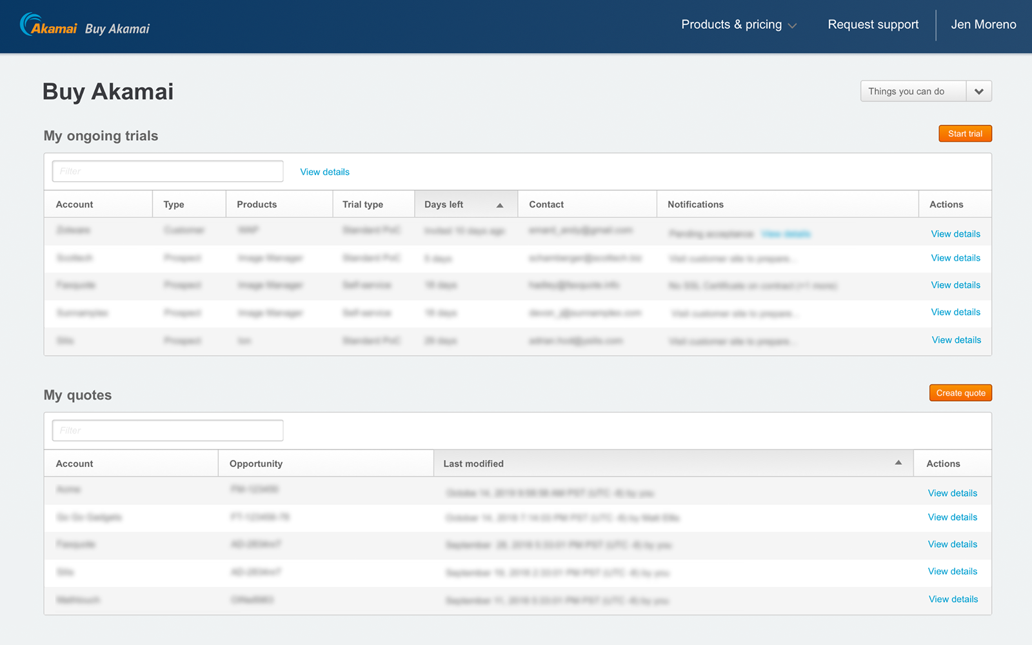Sort trials by Notifications column header
The width and height of the screenshot is (1032, 645).
788,204
